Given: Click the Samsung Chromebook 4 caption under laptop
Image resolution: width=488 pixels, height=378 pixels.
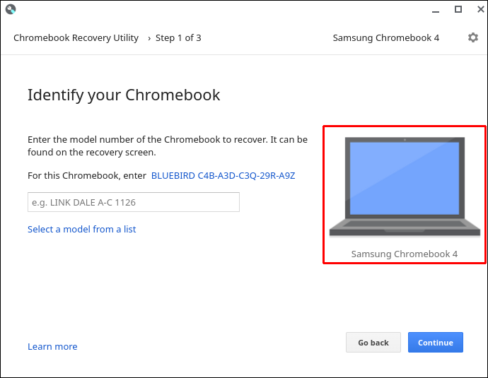Looking at the screenshot, I should pos(405,254).
